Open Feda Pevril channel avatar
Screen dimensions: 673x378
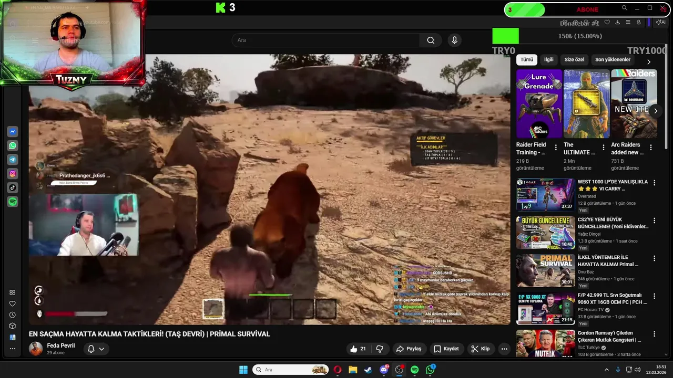tap(36, 349)
